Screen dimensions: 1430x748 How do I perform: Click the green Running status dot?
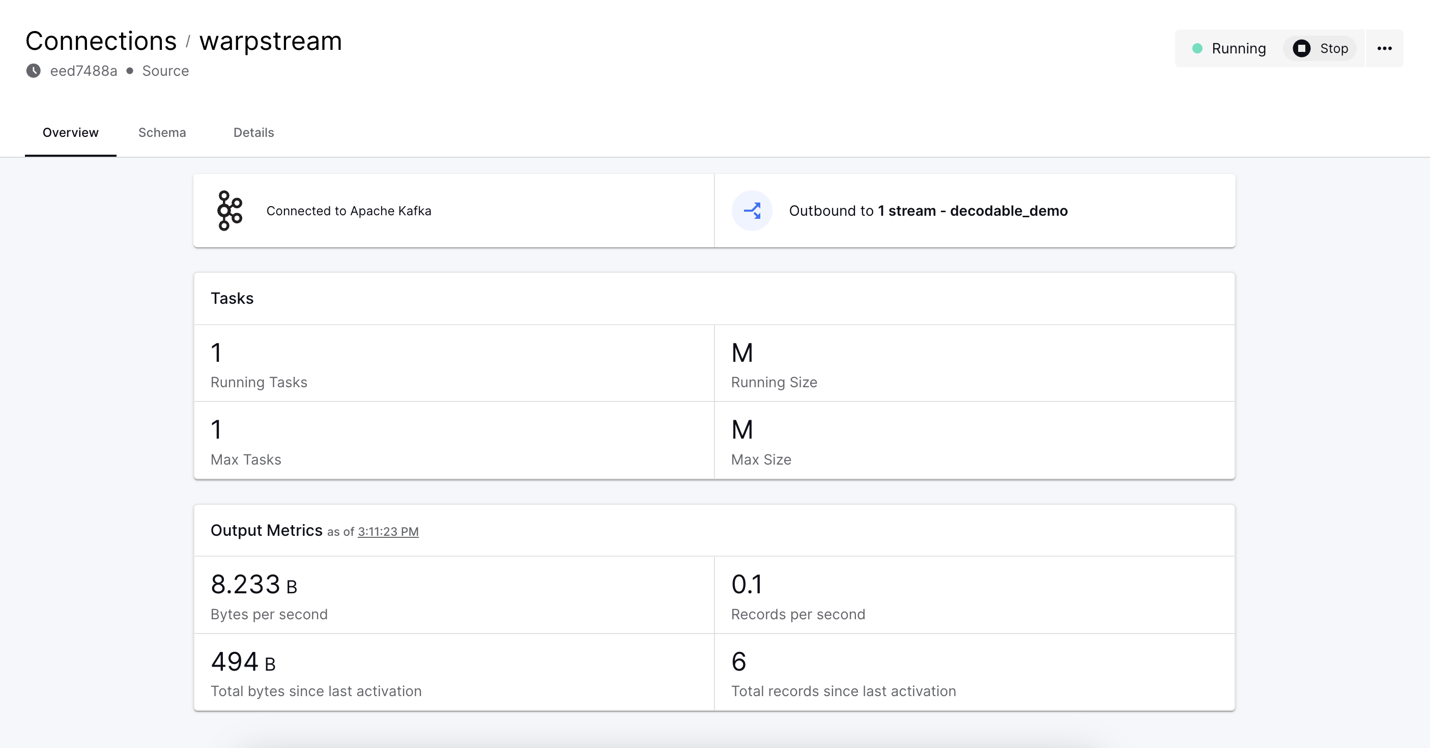point(1197,49)
